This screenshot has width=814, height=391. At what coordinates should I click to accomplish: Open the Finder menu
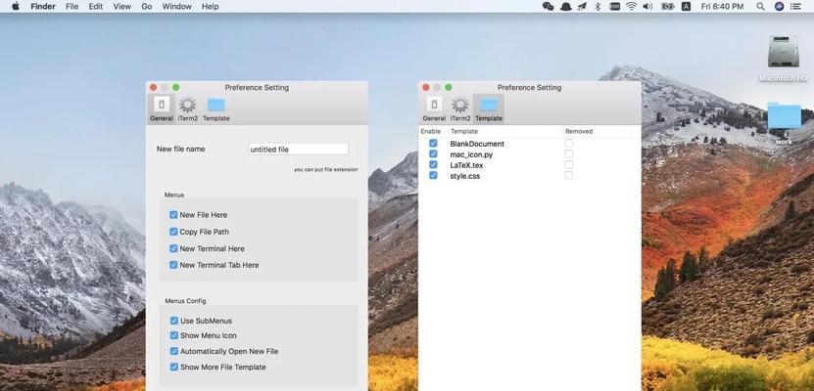(44, 6)
